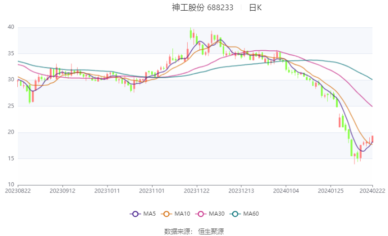The image size is (388, 236).
Task: Click the y-axis value 20
Action: (11, 132)
